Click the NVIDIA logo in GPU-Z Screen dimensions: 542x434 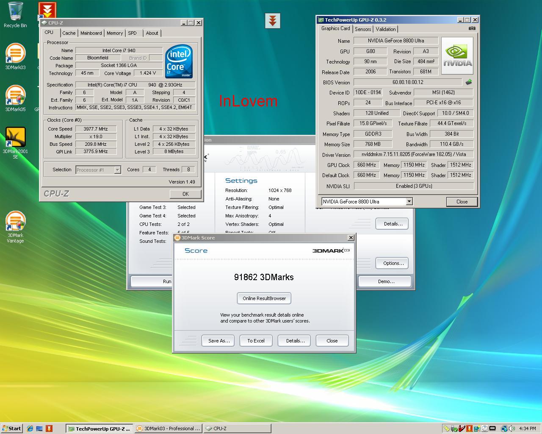tap(457, 56)
